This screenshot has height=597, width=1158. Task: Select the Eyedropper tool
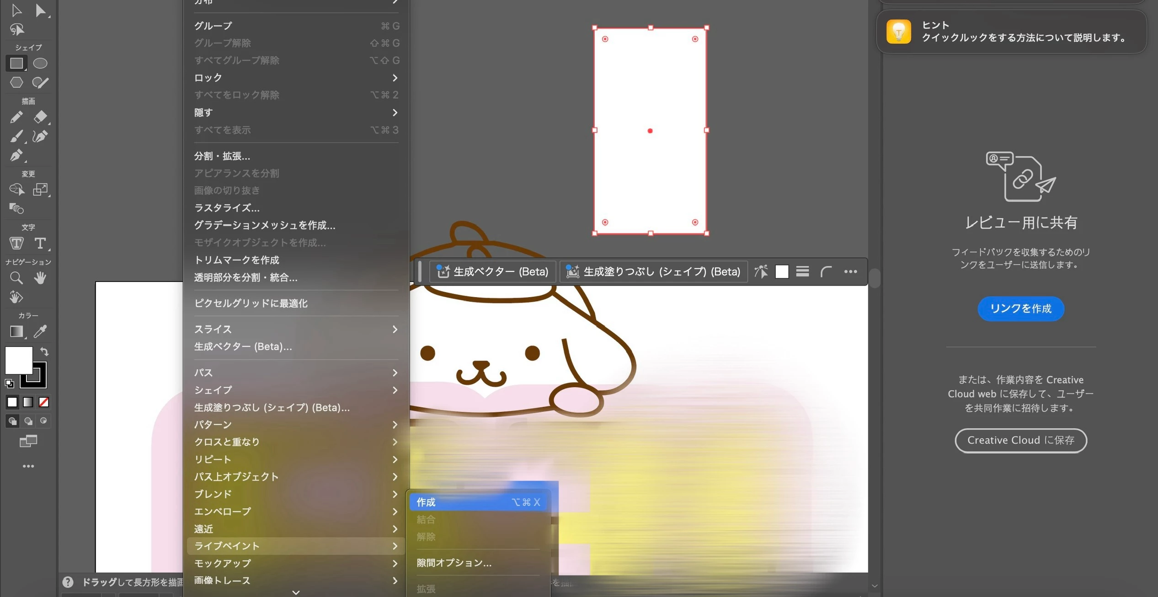[40, 331]
